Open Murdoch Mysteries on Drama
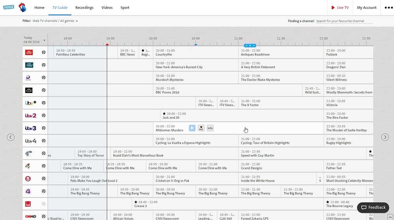Image resolution: width=394 pixels, height=220 pixels. point(195,78)
